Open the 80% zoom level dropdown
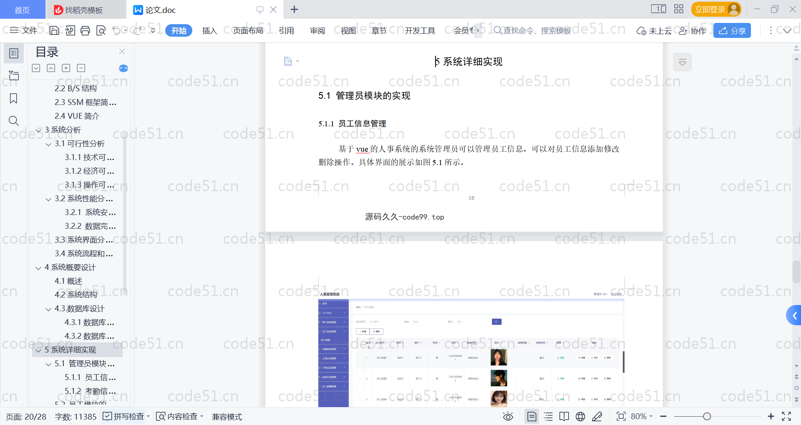 click(642, 416)
